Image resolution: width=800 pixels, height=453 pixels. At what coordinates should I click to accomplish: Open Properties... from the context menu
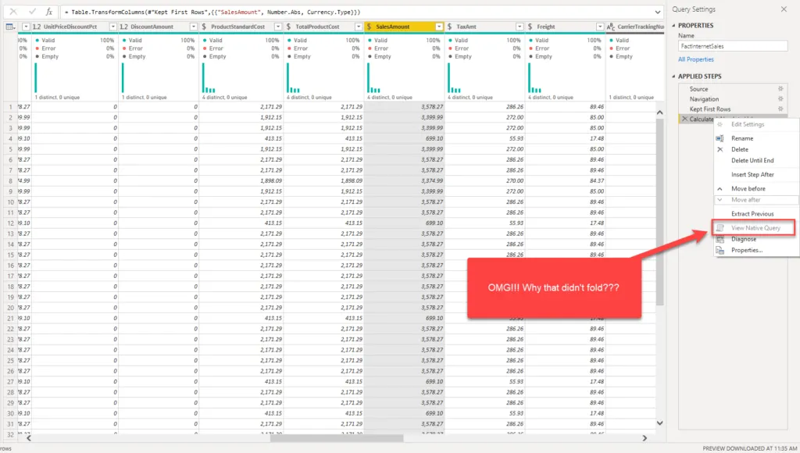point(747,251)
